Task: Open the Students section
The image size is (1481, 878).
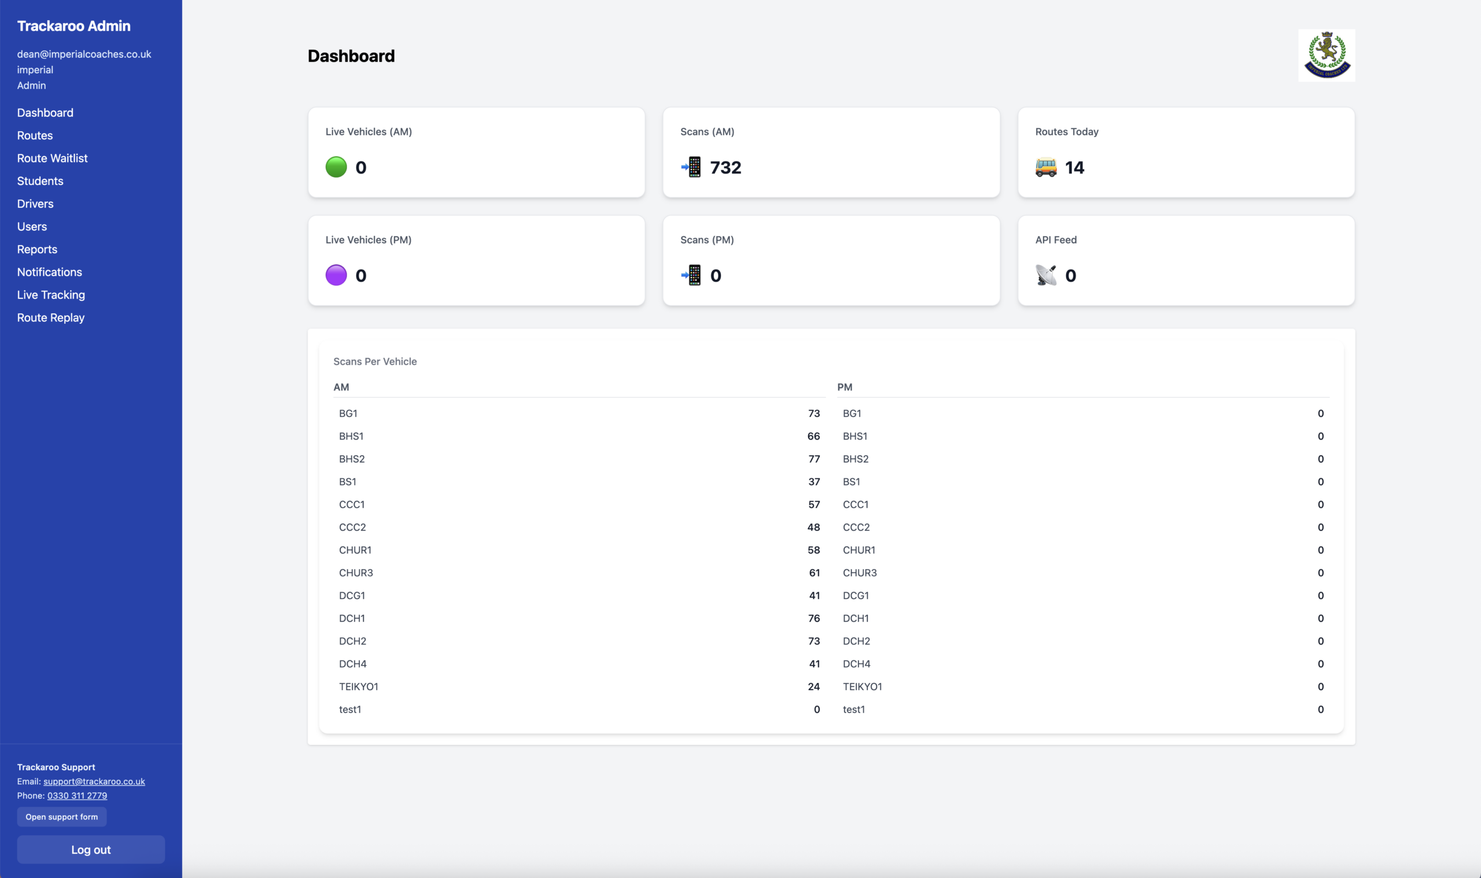Action: 40,181
